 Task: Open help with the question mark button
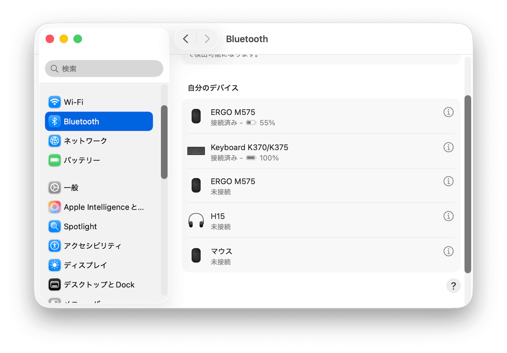453,286
